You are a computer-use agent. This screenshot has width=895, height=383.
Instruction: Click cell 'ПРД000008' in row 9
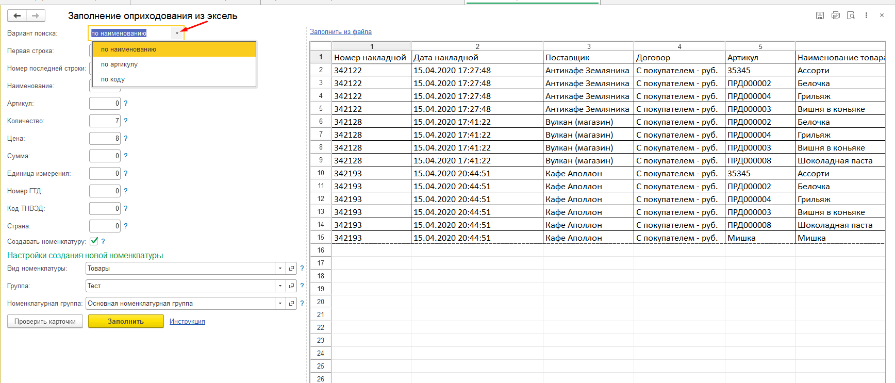pos(760,160)
